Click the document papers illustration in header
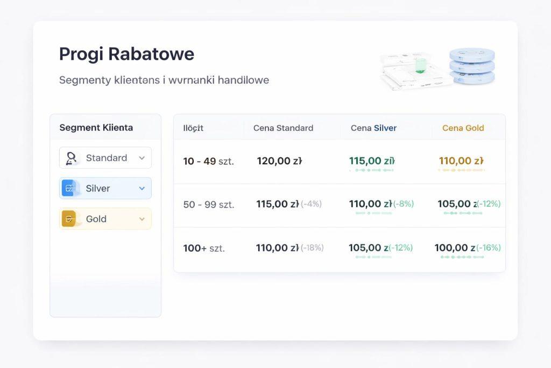This screenshot has width=551, height=368. [x=412, y=71]
